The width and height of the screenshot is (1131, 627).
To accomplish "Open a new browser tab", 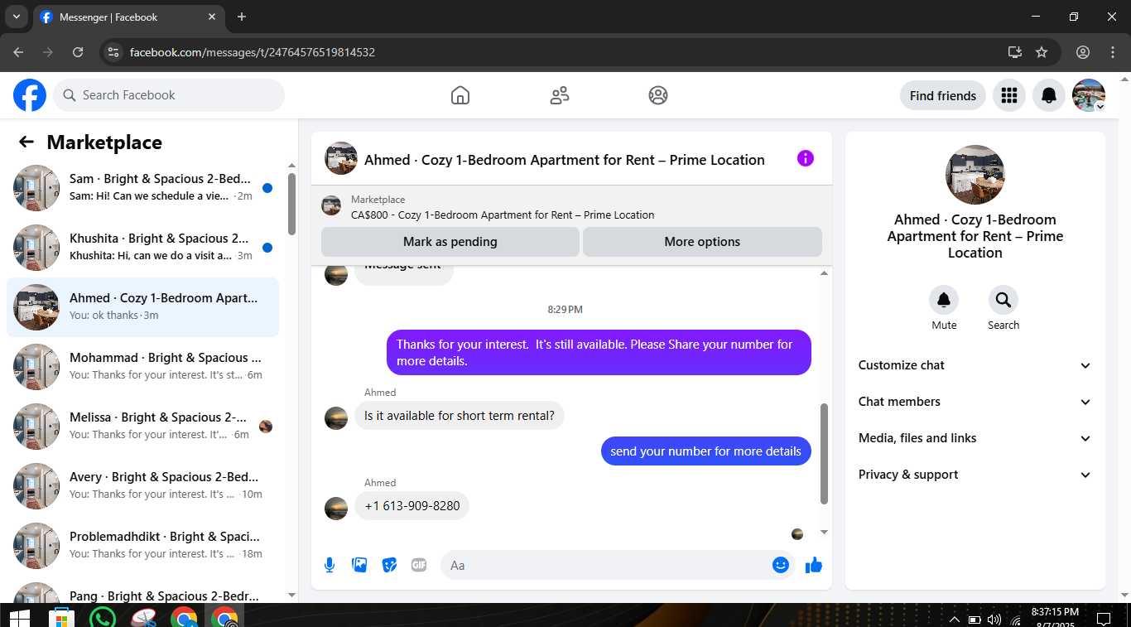I will point(242,17).
